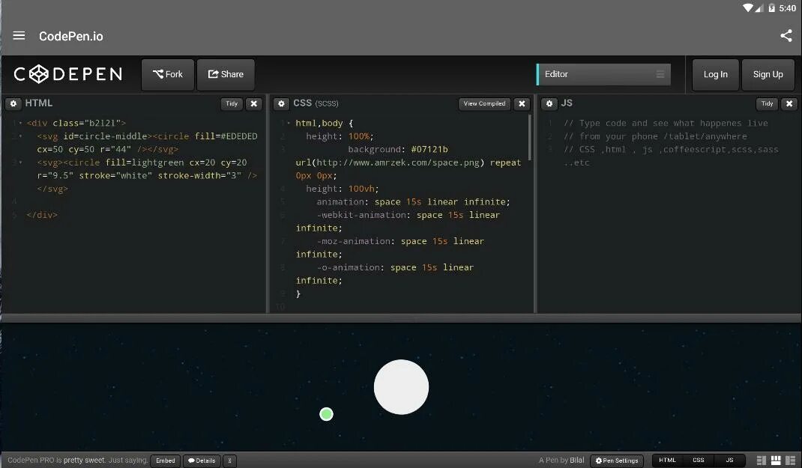Open the Editor view dropdown
This screenshot has height=468, width=802.
pyautogui.click(x=603, y=75)
